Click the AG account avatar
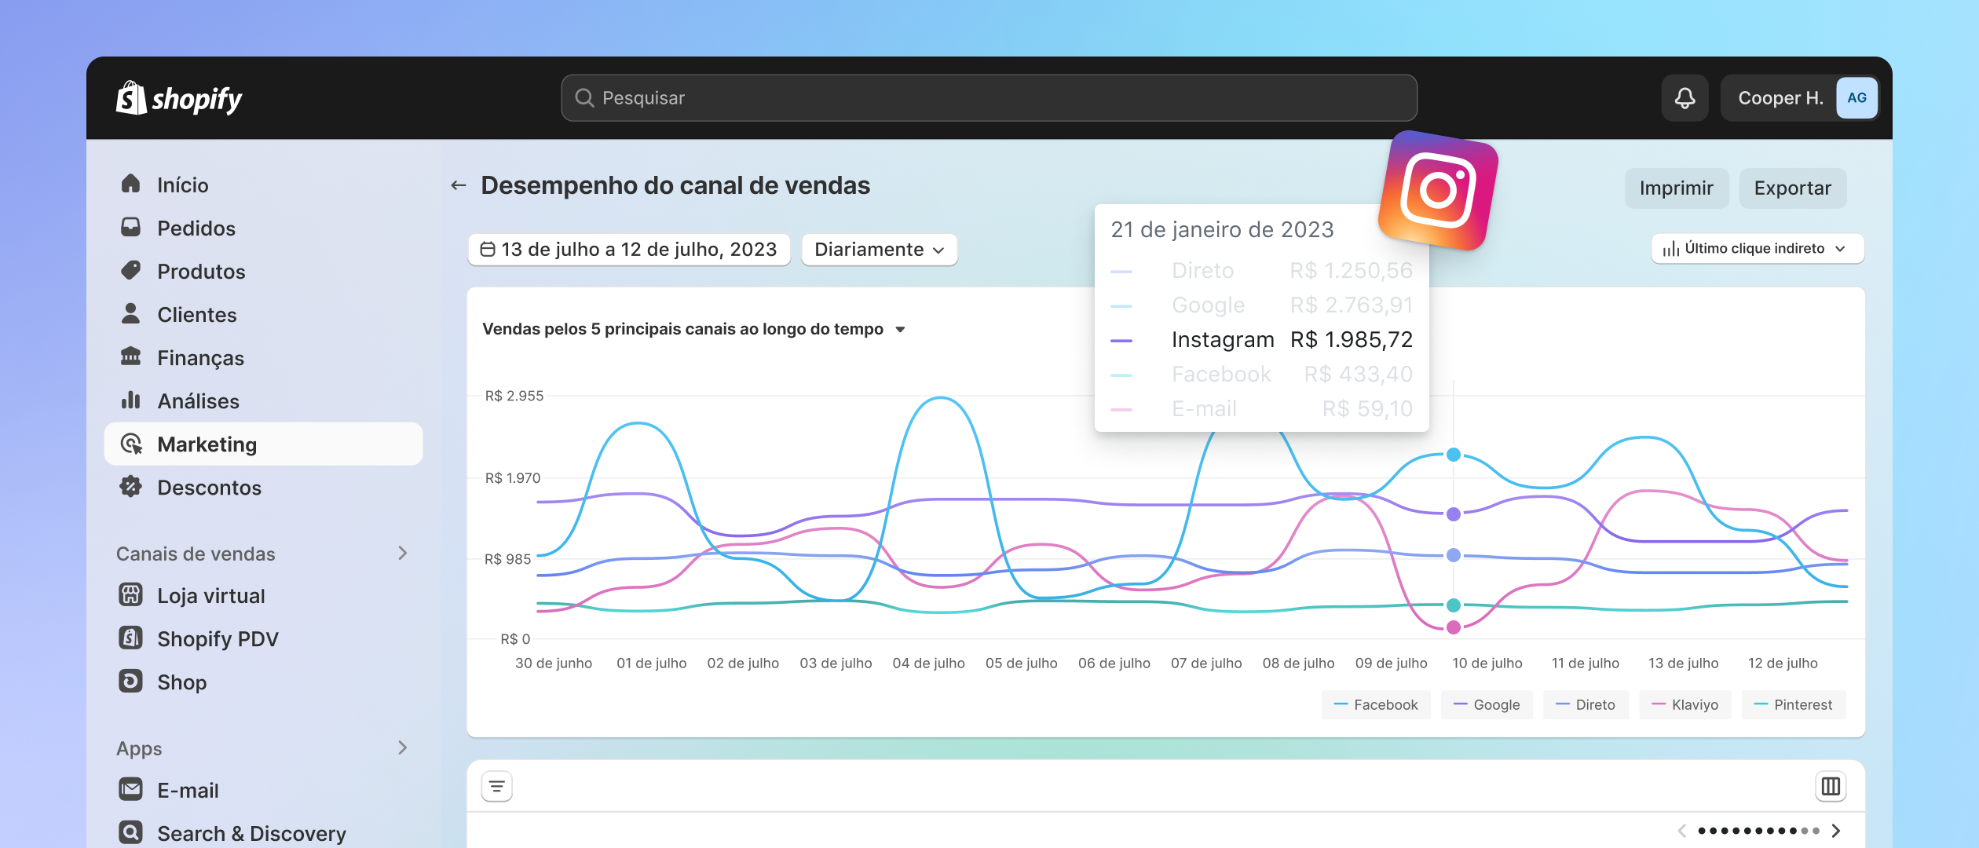The image size is (1979, 848). tap(1856, 98)
